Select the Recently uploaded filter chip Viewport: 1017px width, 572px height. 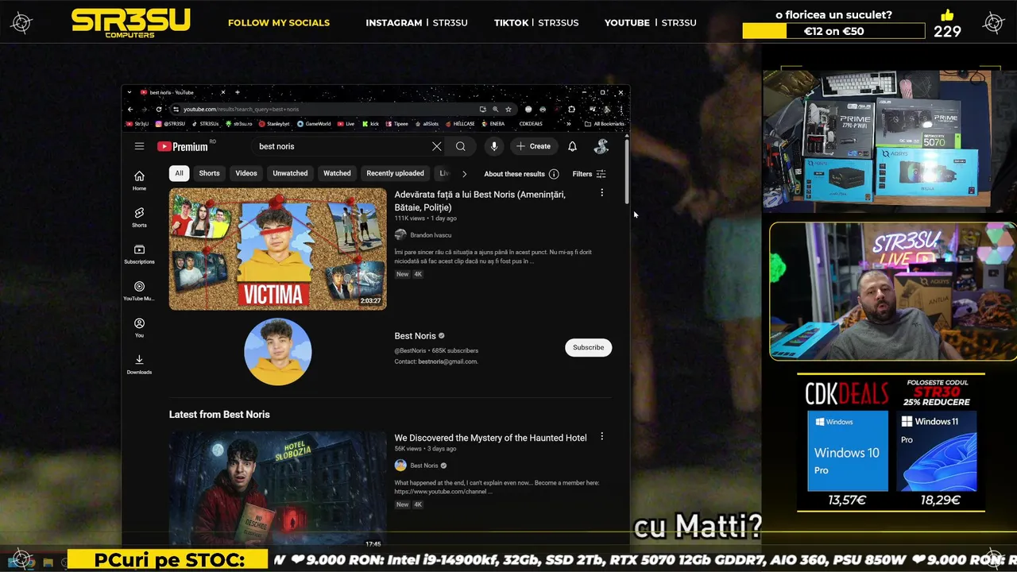(395, 173)
